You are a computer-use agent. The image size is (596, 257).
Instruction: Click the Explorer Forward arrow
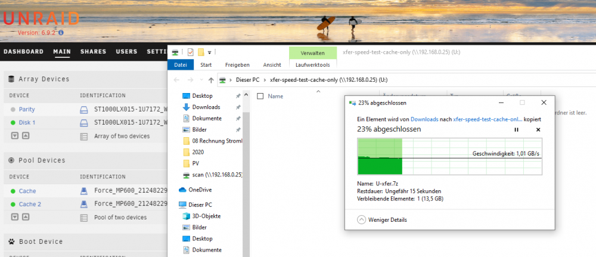click(x=191, y=80)
